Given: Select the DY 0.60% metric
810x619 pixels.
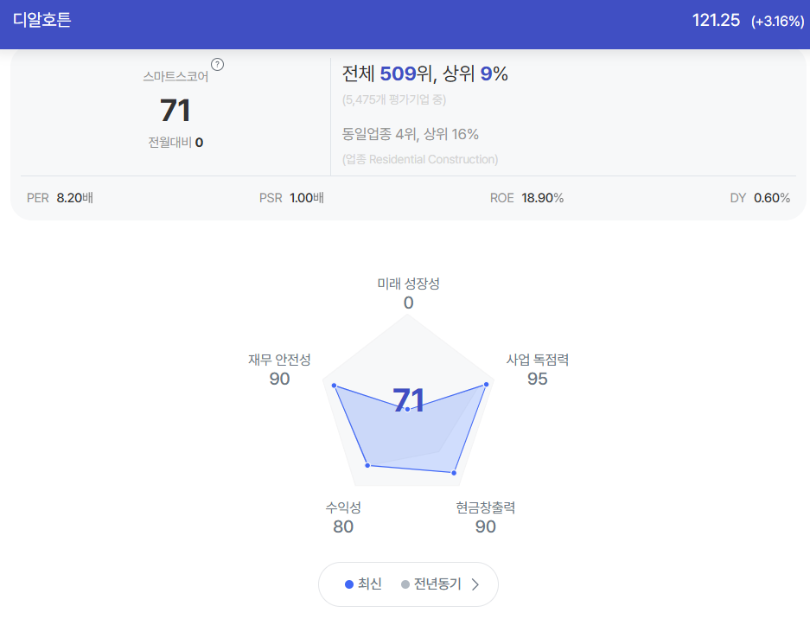Looking at the screenshot, I should point(760,198).
